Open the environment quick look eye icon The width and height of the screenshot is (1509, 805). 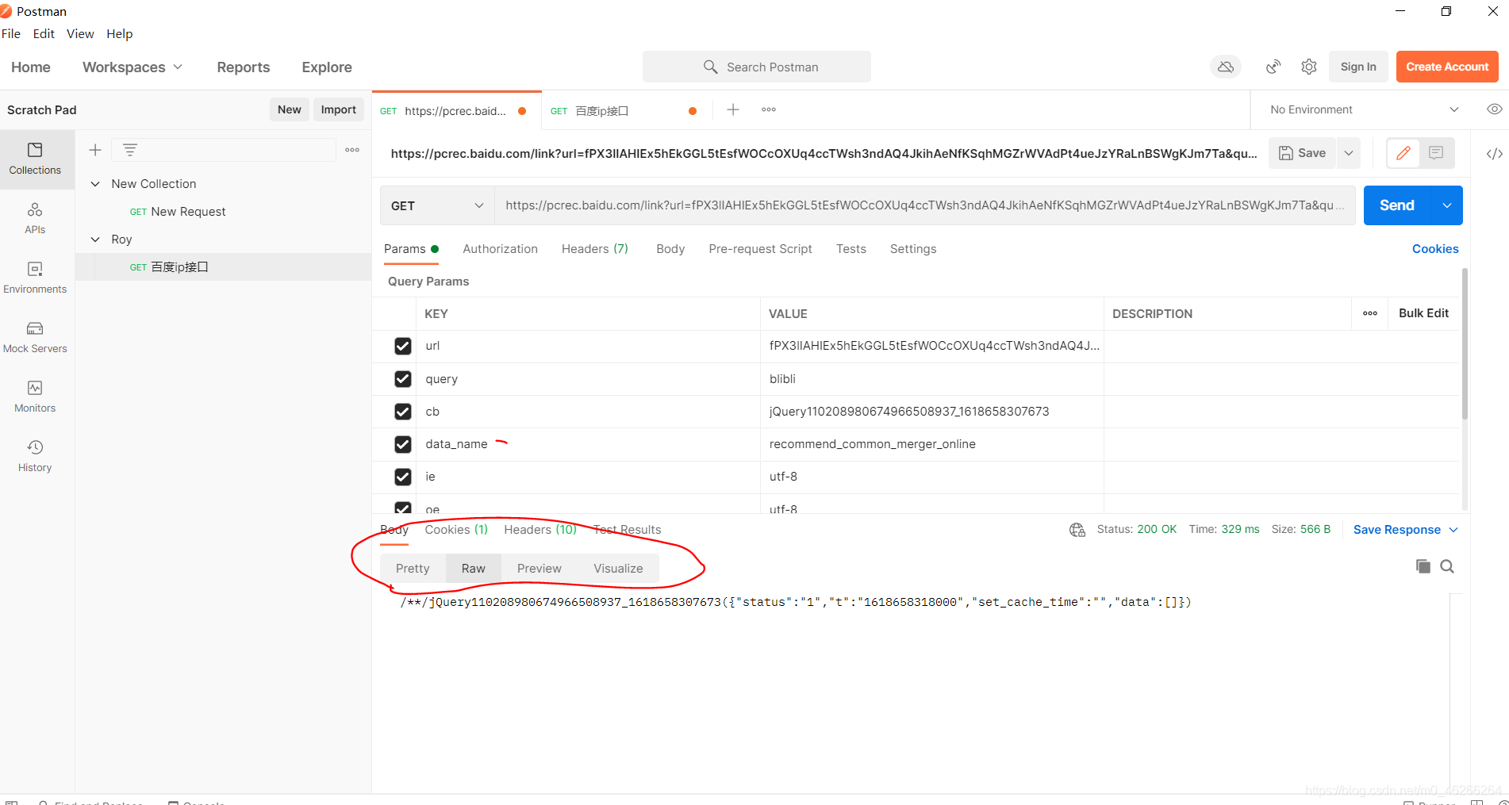point(1494,109)
